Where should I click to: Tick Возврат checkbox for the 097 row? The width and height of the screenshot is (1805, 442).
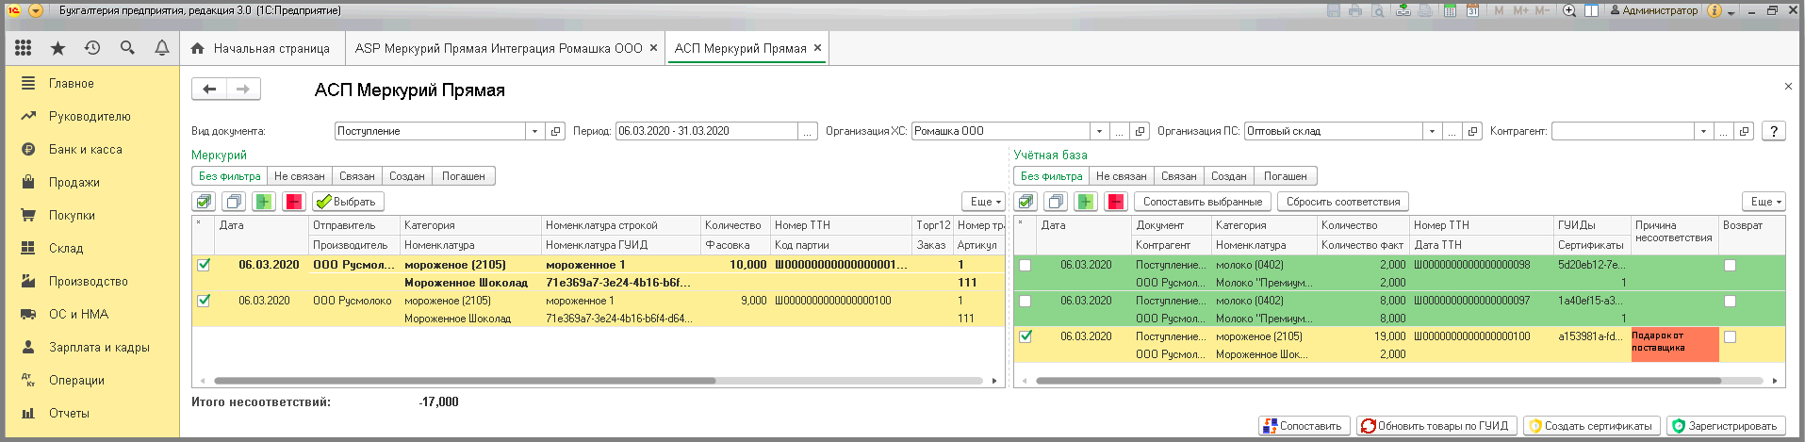coord(1730,301)
